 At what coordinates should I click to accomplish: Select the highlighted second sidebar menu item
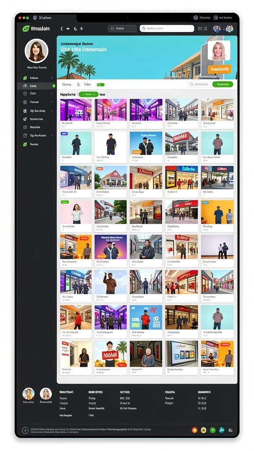tap(36, 86)
